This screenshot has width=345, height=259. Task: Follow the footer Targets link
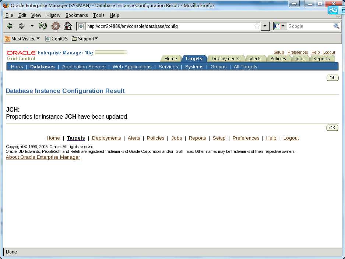coord(76,138)
